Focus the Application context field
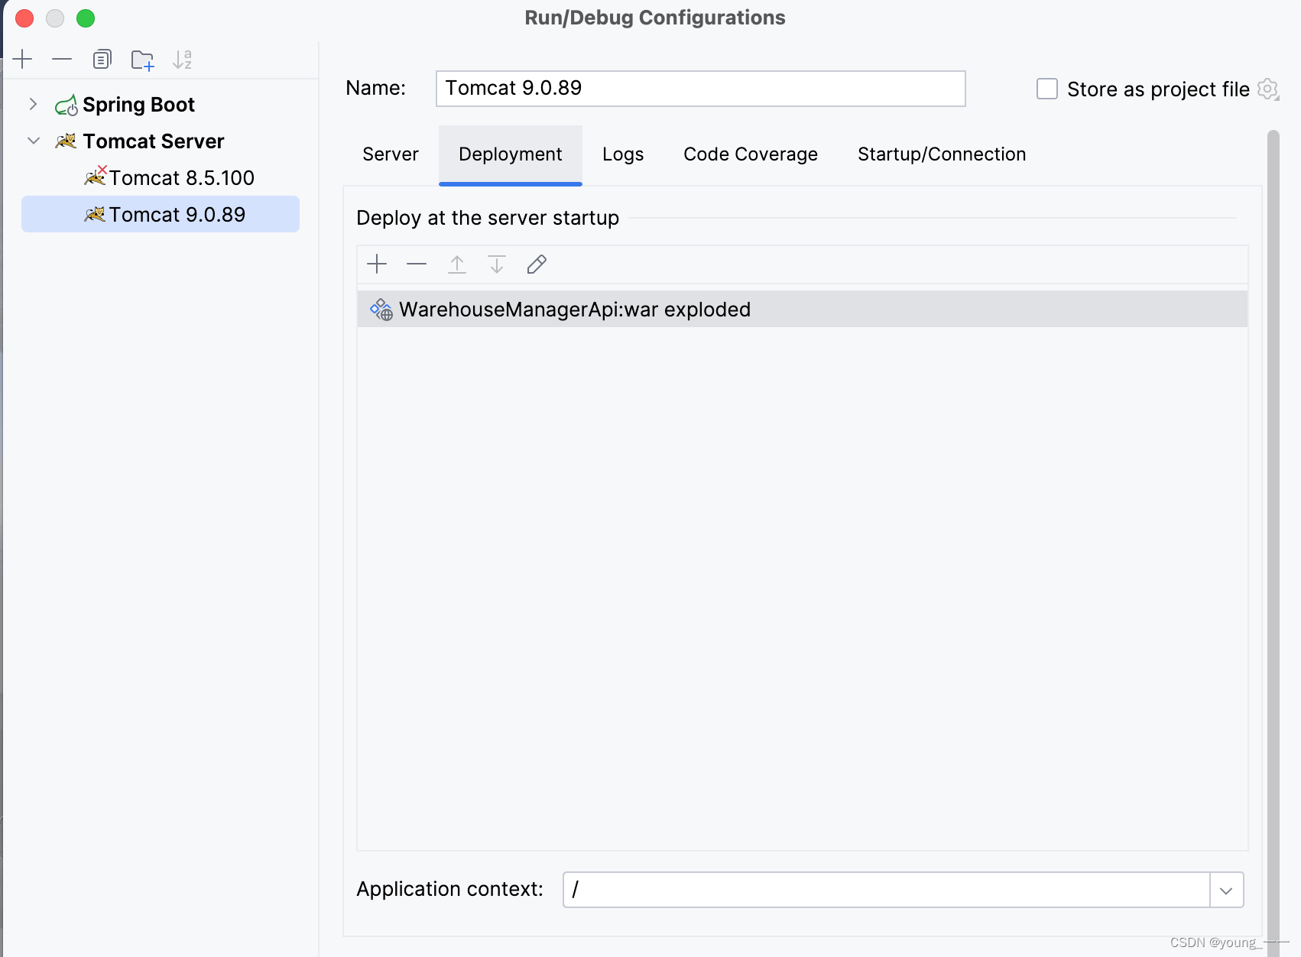This screenshot has width=1301, height=957. (887, 890)
